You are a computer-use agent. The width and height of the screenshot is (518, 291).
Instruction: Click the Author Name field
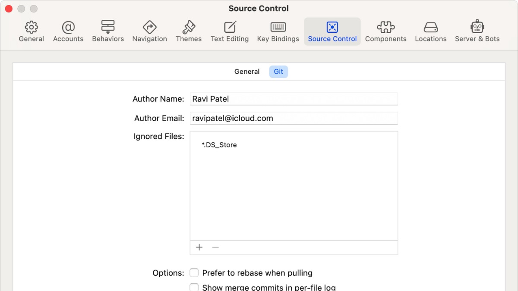pos(294,99)
